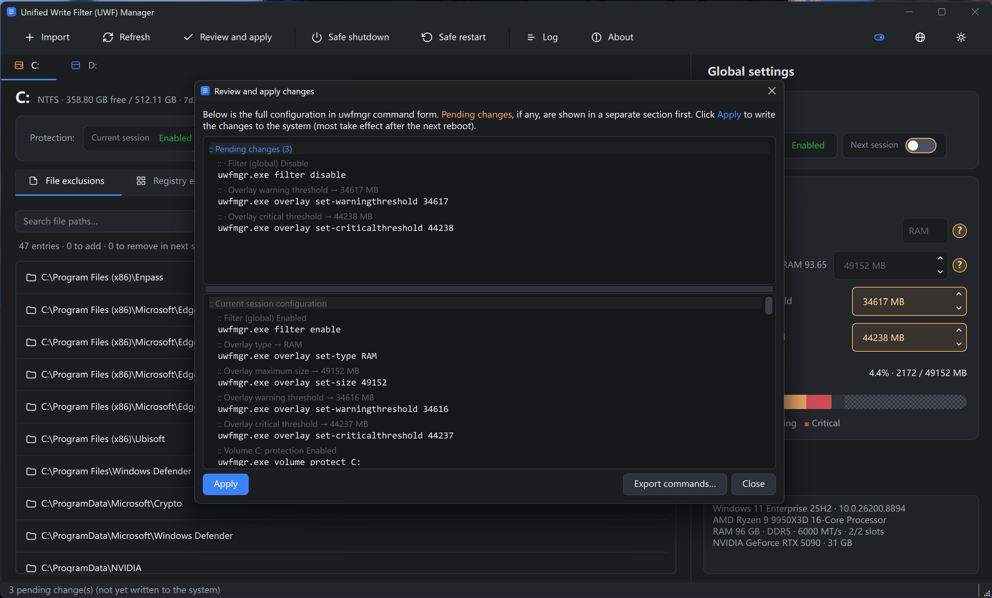The image size is (992, 598).
Task: Decrease the 44238 MB critical threshold
Action: 959,344
